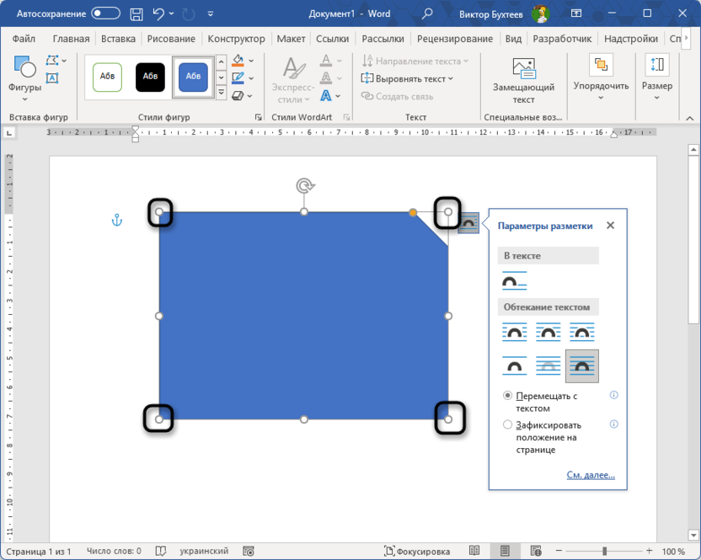Select the 'In line with text' layout icon

click(x=514, y=282)
